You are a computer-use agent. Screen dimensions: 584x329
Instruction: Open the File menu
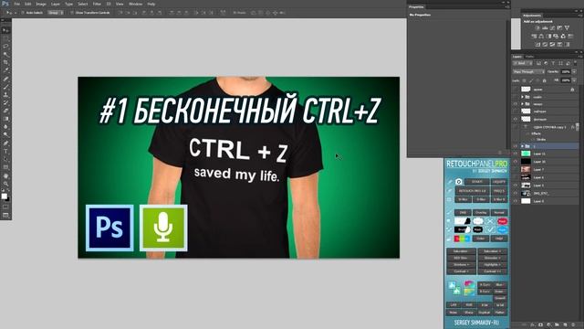point(16,4)
